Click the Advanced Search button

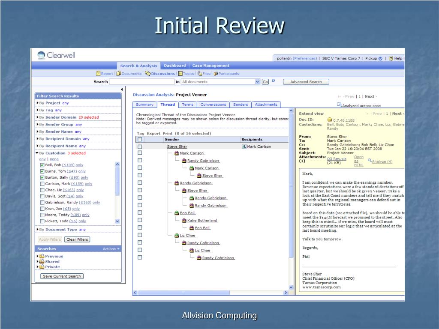tap(306, 82)
